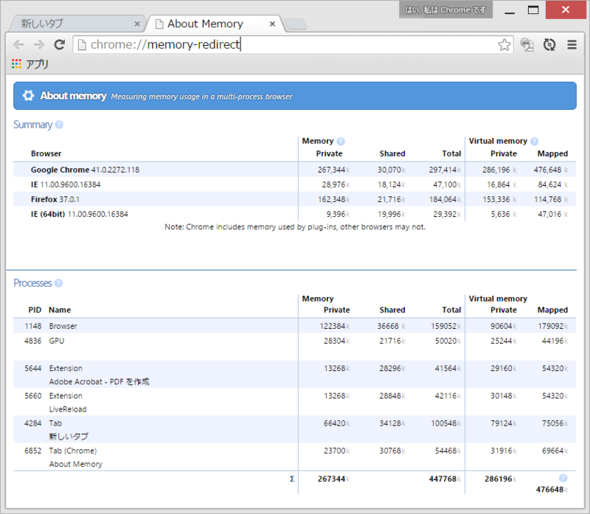Click help icon above 476648k total
590x514 pixels.
(563, 478)
